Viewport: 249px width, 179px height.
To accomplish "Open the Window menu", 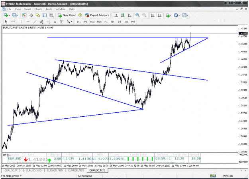I will pyautogui.click(x=61, y=9).
